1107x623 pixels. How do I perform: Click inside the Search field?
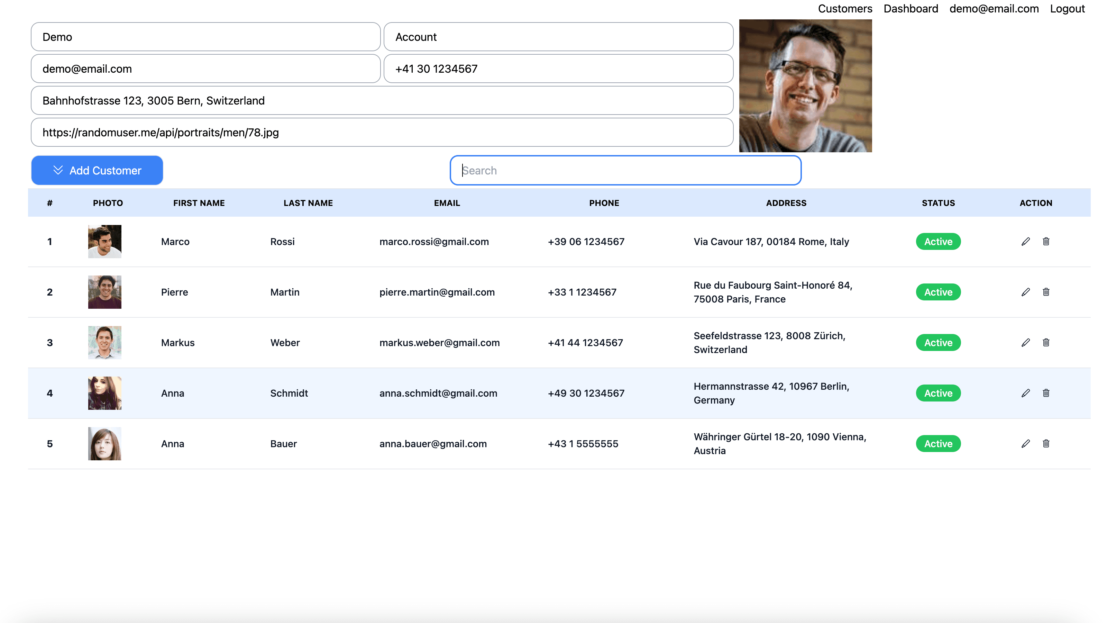tap(624, 170)
